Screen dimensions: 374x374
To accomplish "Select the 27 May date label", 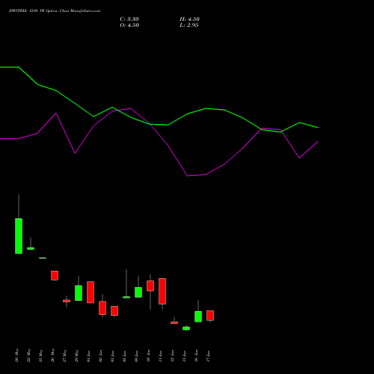I will tap(64, 356).
